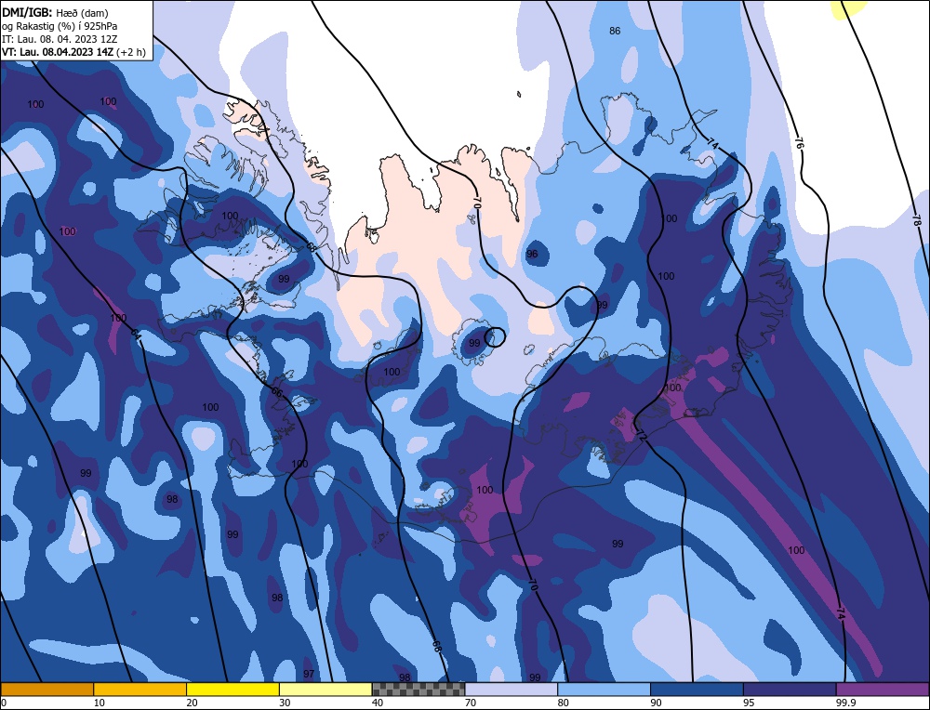Screen dimensions: 930x710
Task: Click the dark indigo 95–99.9 legend swatch
Action: [790, 689]
